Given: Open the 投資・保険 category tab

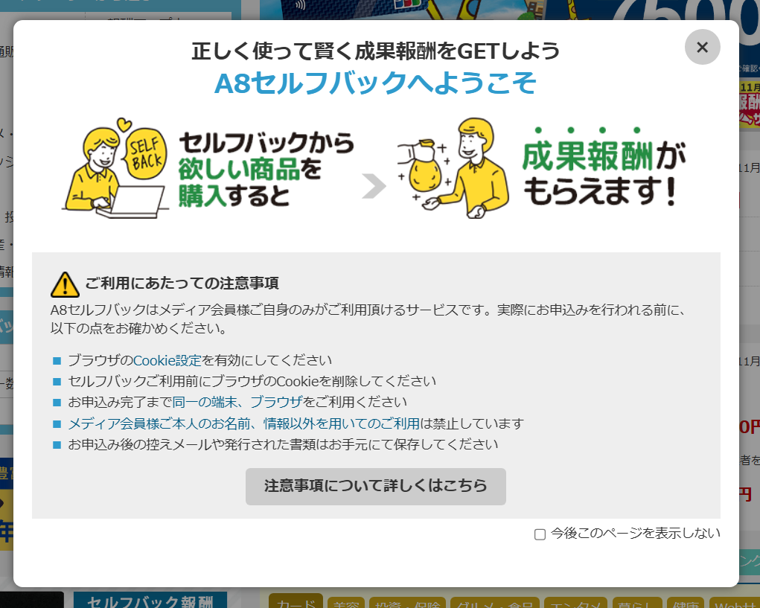Looking at the screenshot, I should tap(407, 604).
